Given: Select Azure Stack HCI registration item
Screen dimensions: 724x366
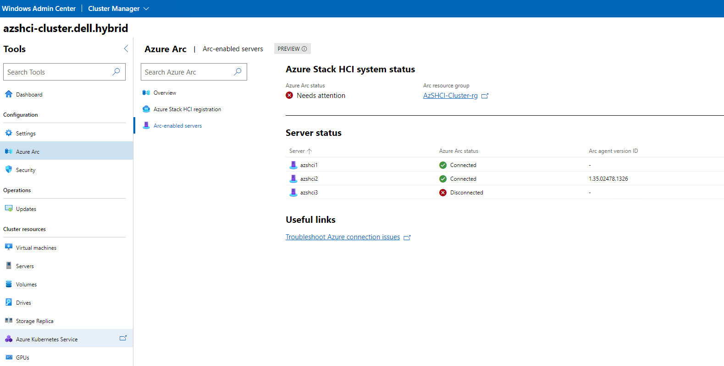Looking at the screenshot, I should pos(187,109).
